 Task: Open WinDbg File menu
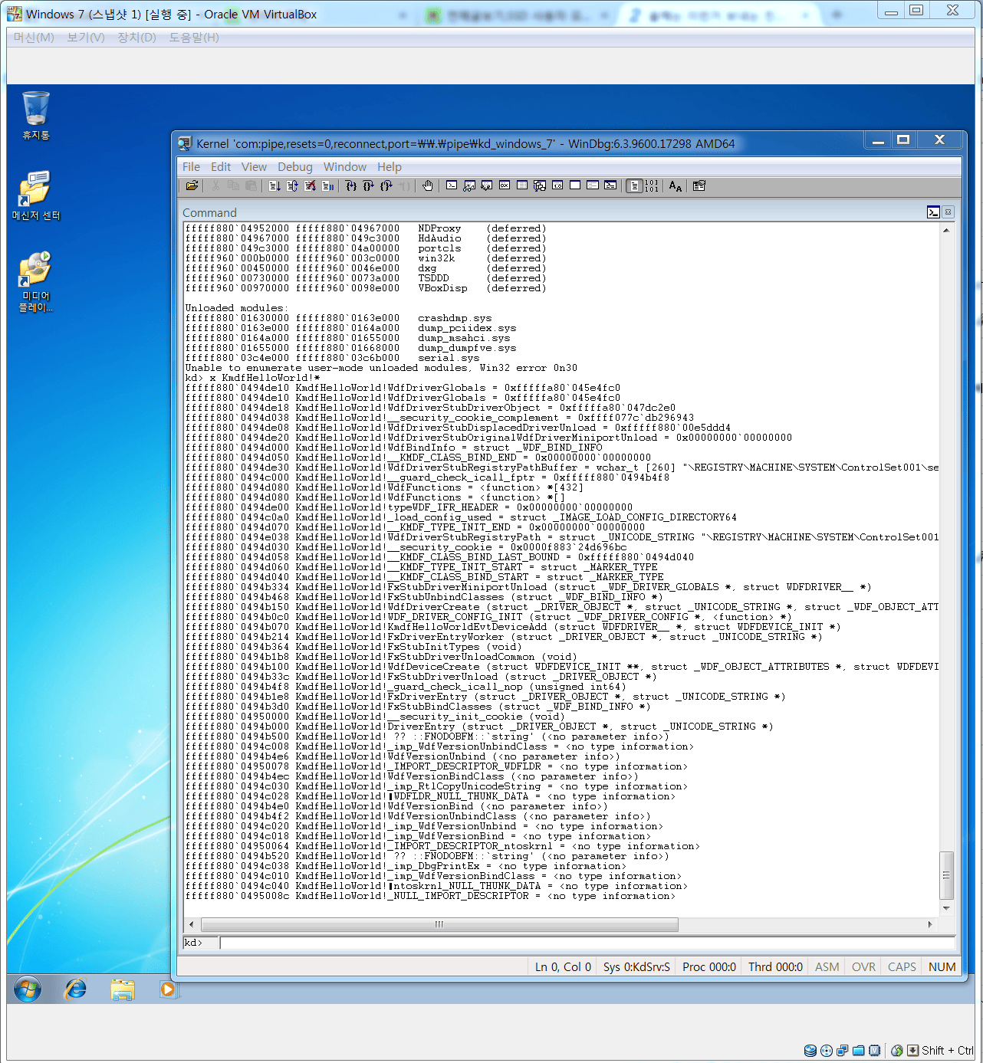click(x=191, y=166)
